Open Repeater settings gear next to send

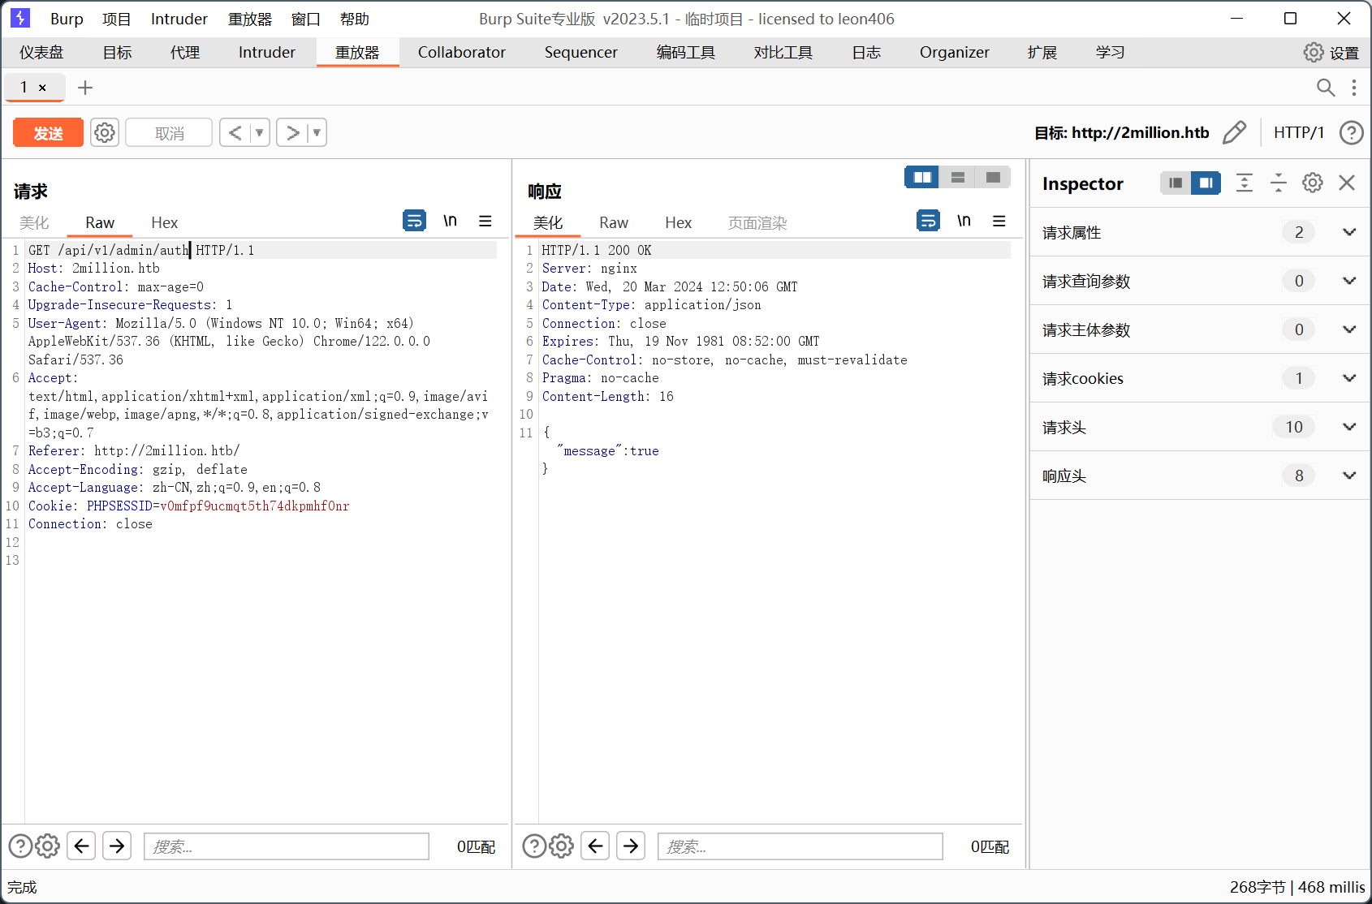click(105, 132)
